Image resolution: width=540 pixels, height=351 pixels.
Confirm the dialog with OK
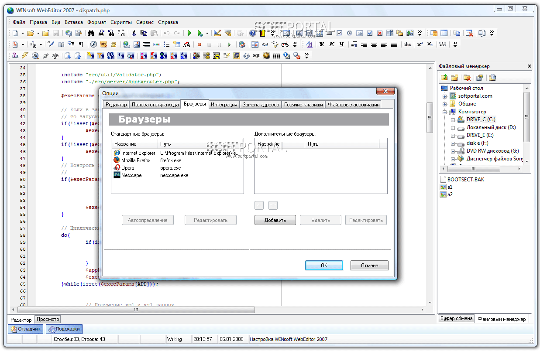(x=324, y=266)
